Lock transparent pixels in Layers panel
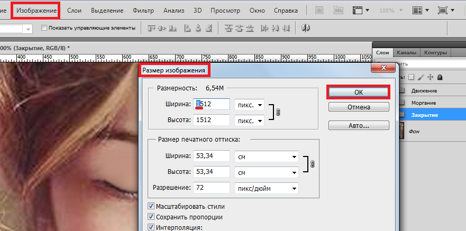Screen dimensions: 466x231 click(412, 77)
